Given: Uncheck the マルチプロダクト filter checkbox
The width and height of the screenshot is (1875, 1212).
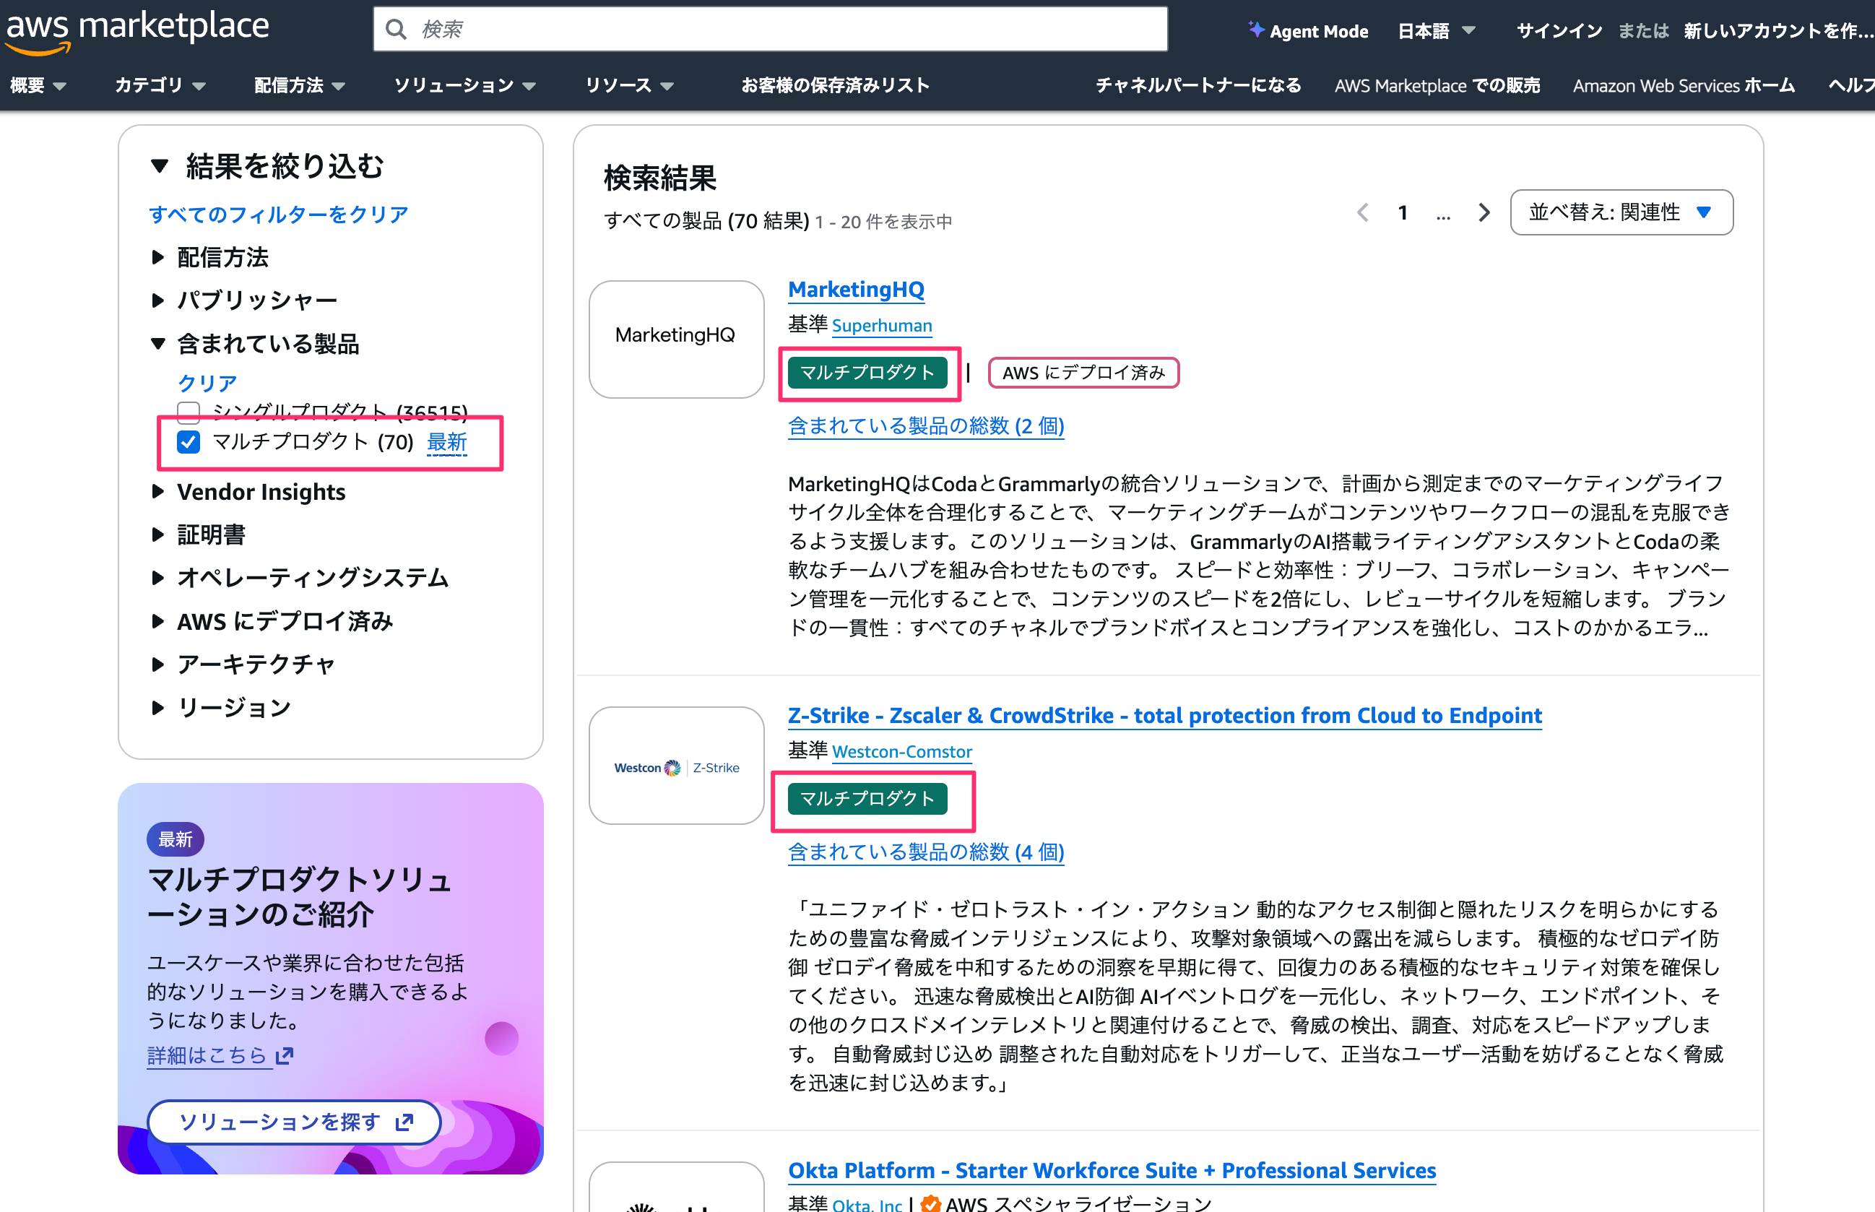Looking at the screenshot, I should click(189, 441).
